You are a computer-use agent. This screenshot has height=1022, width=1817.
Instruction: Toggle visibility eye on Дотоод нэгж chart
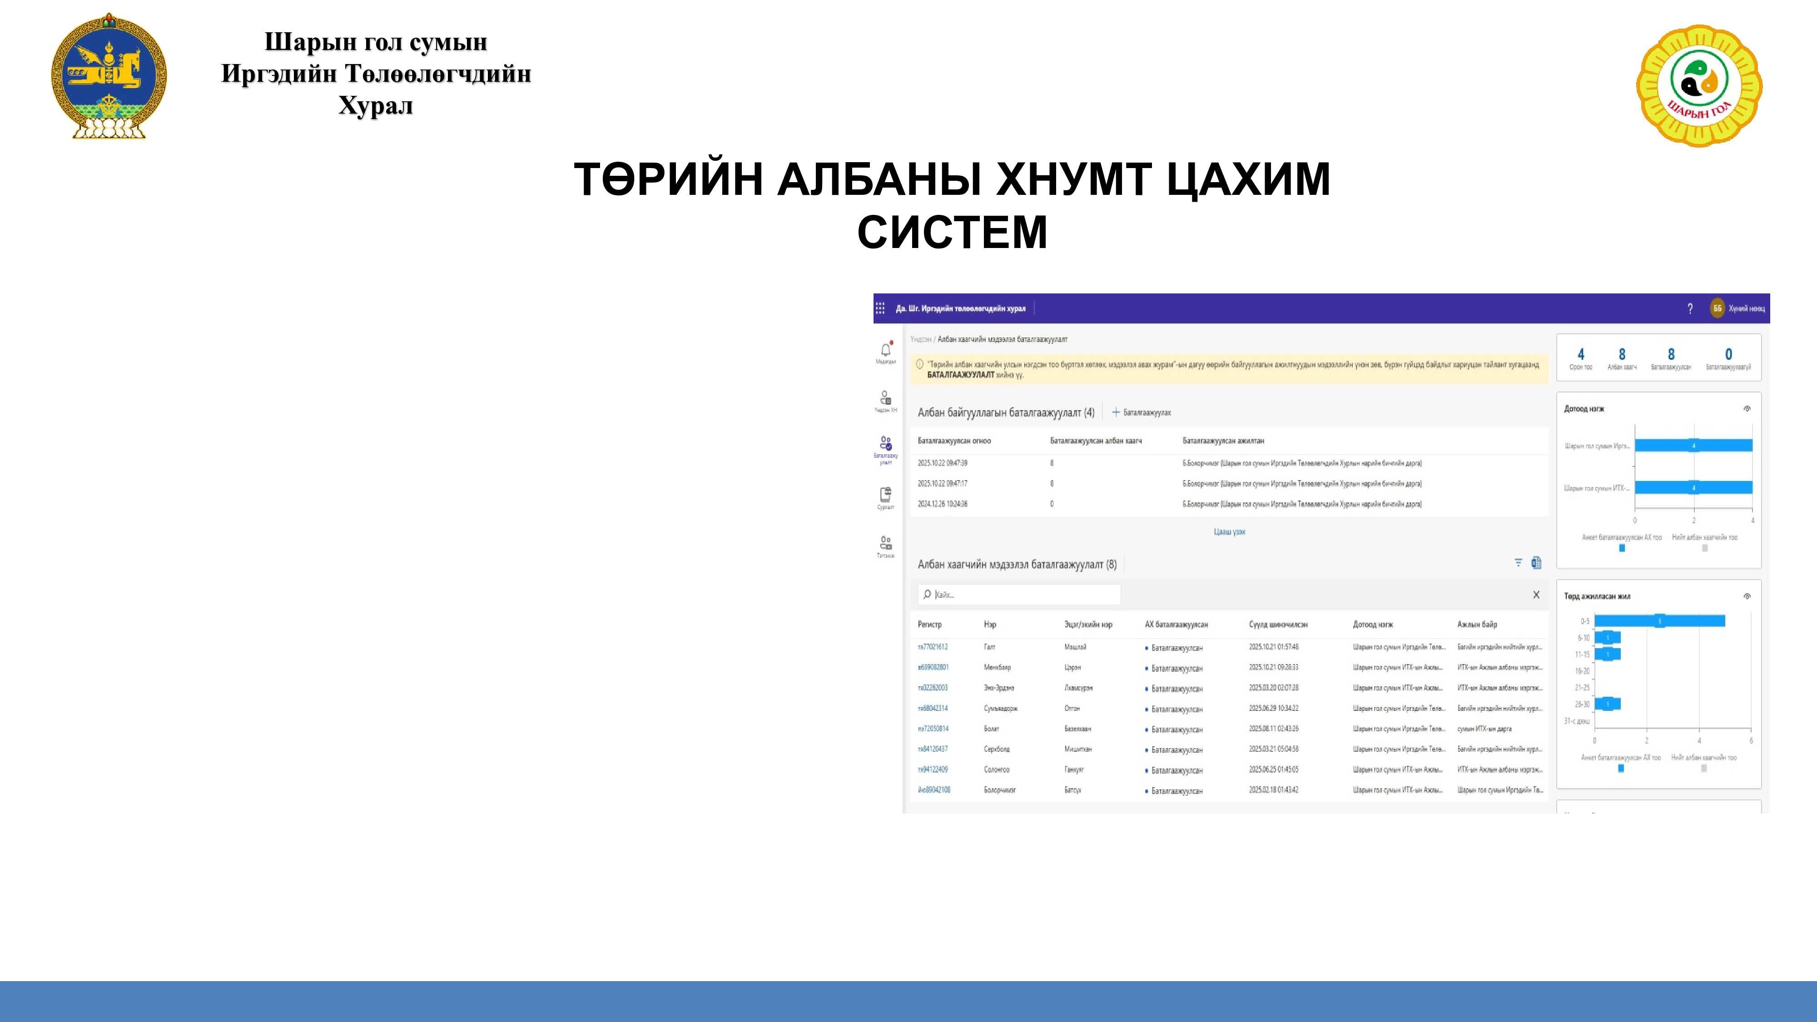pos(1747,409)
